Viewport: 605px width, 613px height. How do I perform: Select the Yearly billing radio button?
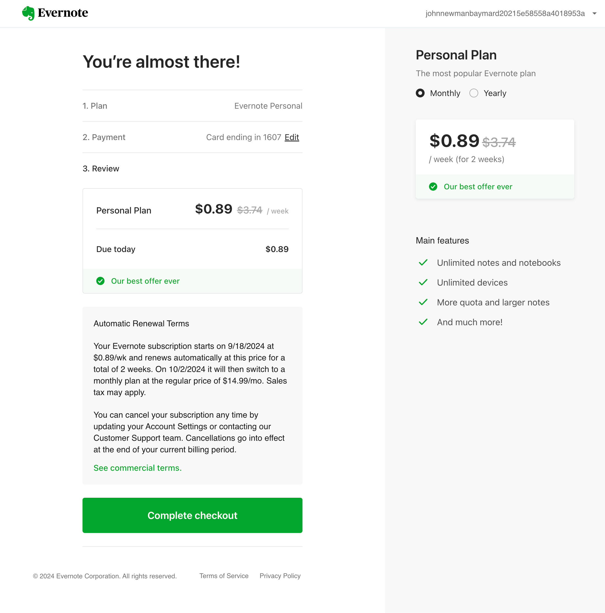click(474, 93)
